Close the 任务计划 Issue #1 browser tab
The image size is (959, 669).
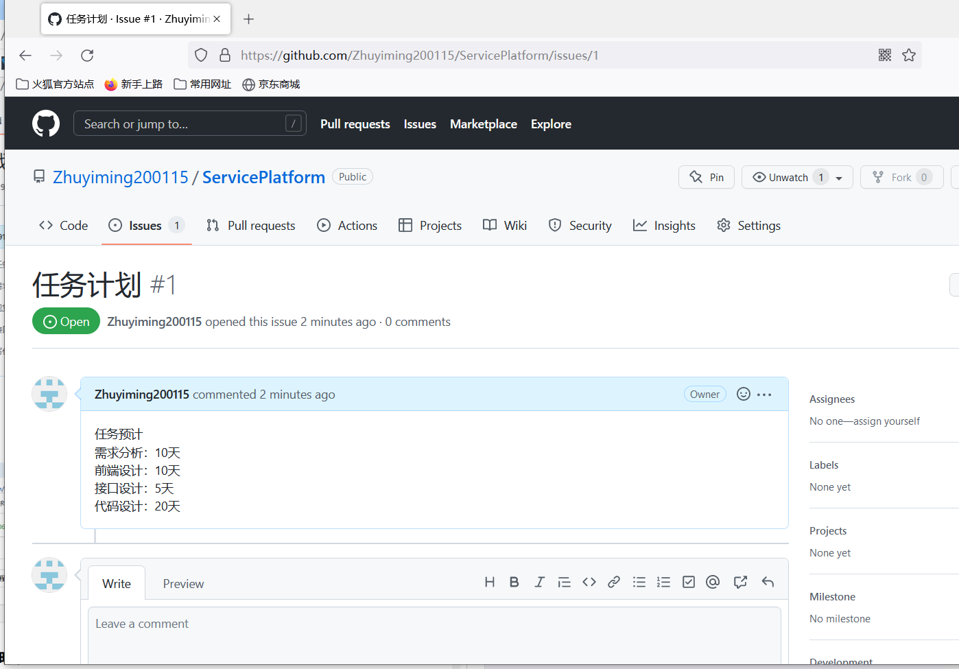(x=217, y=19)
